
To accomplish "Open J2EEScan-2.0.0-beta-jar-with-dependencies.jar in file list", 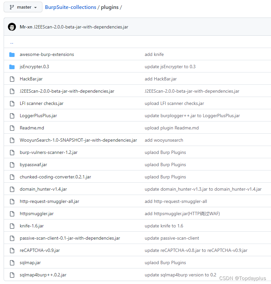I will tap(67, 91).
